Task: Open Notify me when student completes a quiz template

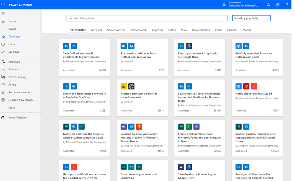Action: [x=85, y=138]
